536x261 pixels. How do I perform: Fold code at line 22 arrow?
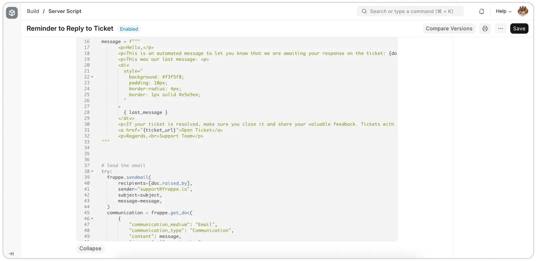click(x=92, y=77)
